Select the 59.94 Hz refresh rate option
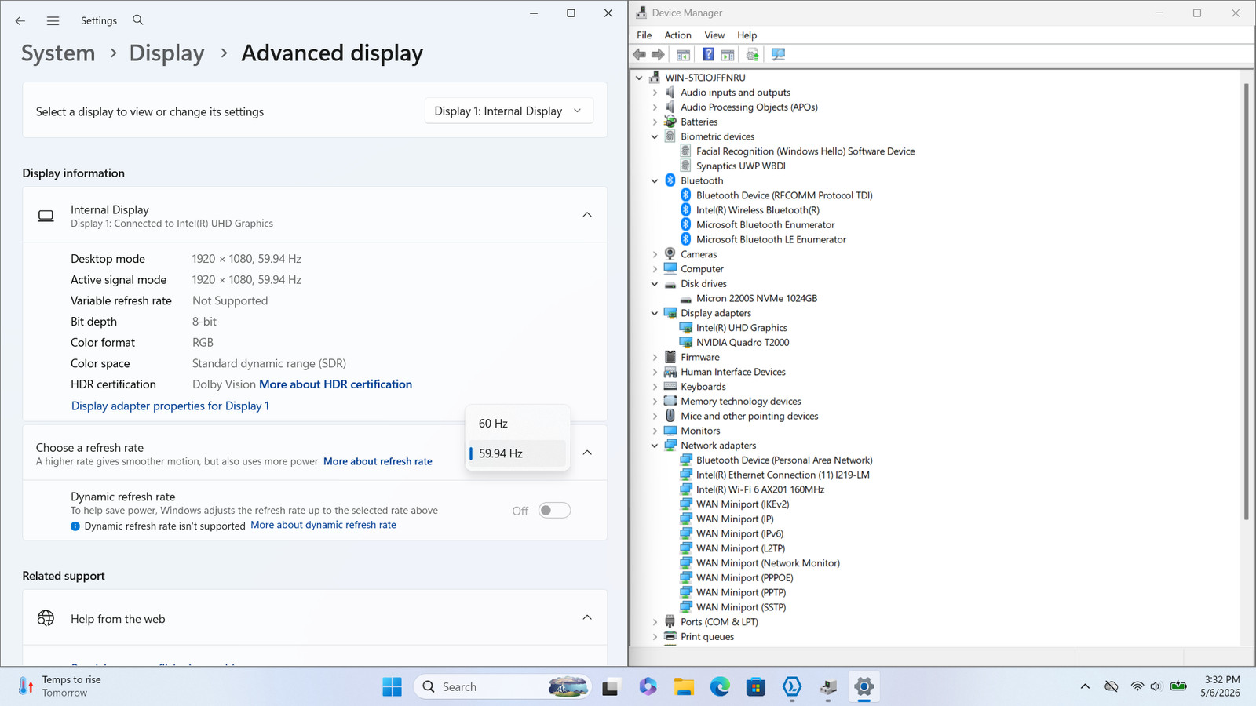 click(517, 453)
